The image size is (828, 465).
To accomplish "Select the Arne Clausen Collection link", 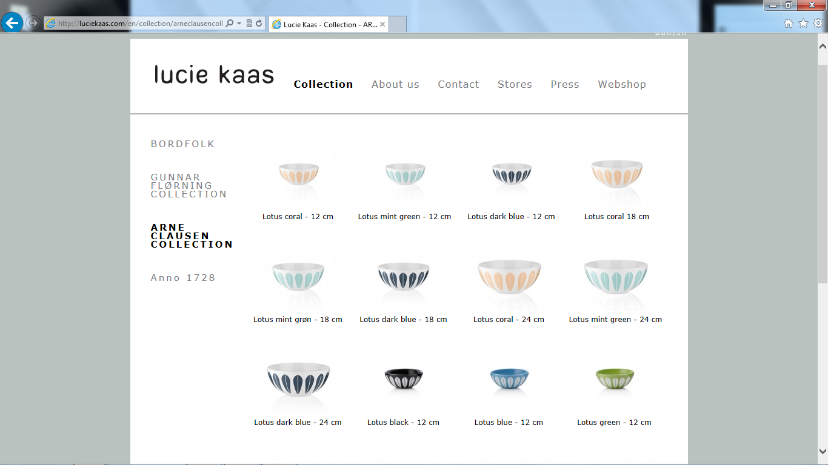I will pyautogui.click(x=192, y=236).
